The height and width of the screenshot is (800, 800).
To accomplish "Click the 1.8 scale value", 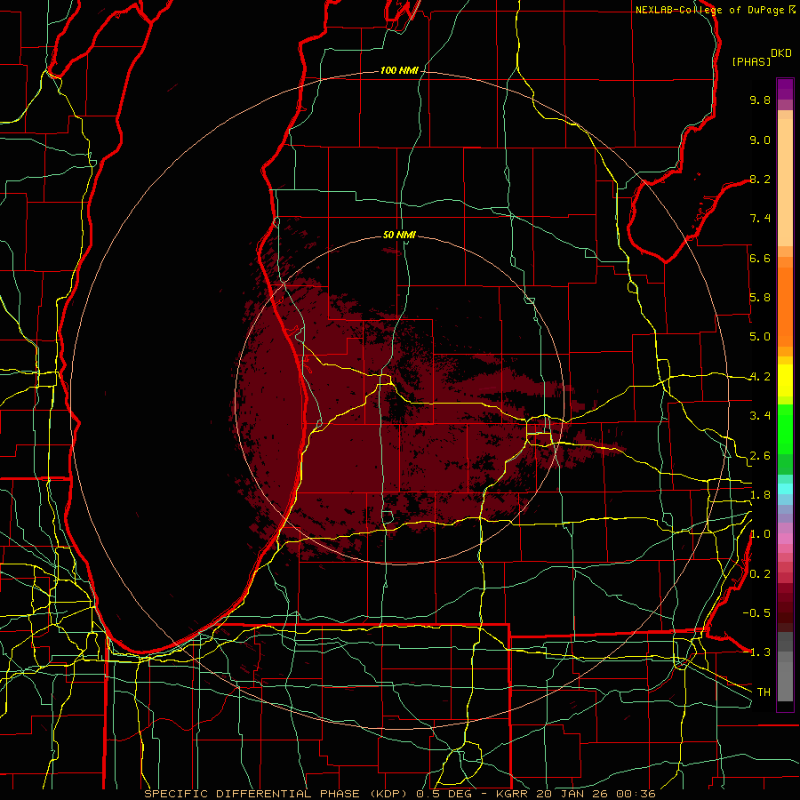I will pyautogui.click(x=760, y=495).
